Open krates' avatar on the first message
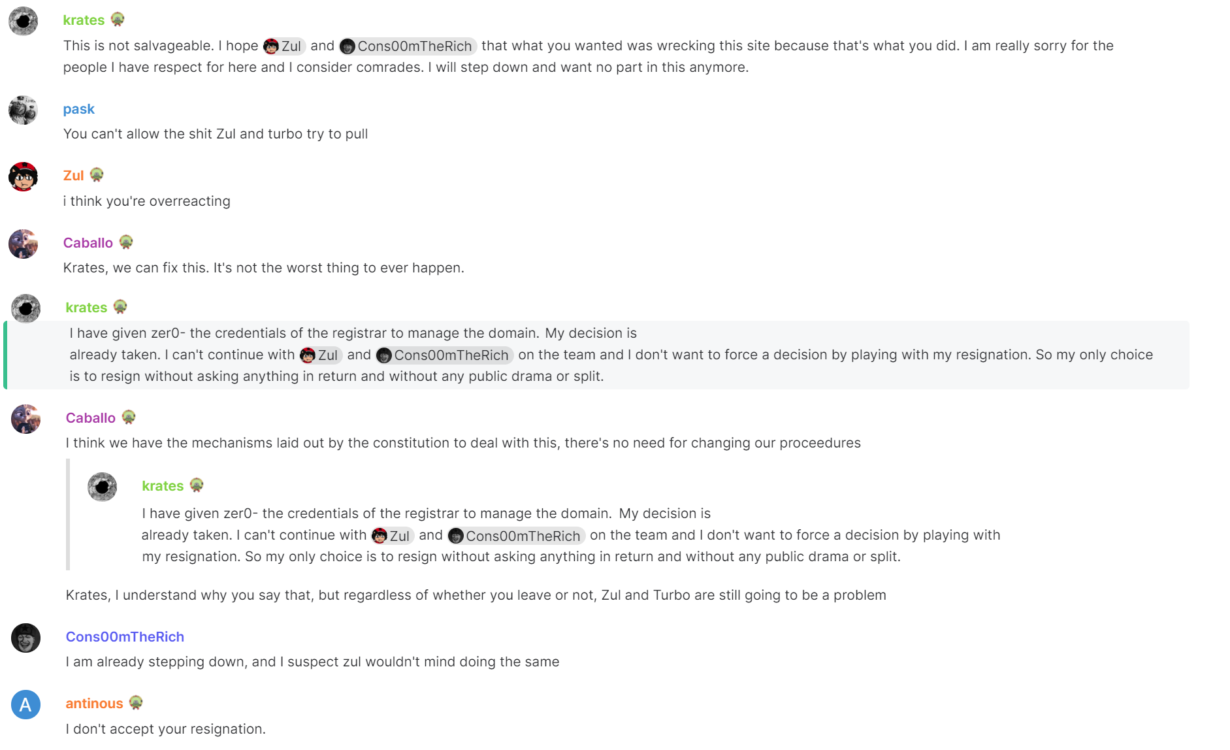1230x750 pixels. 23,21
